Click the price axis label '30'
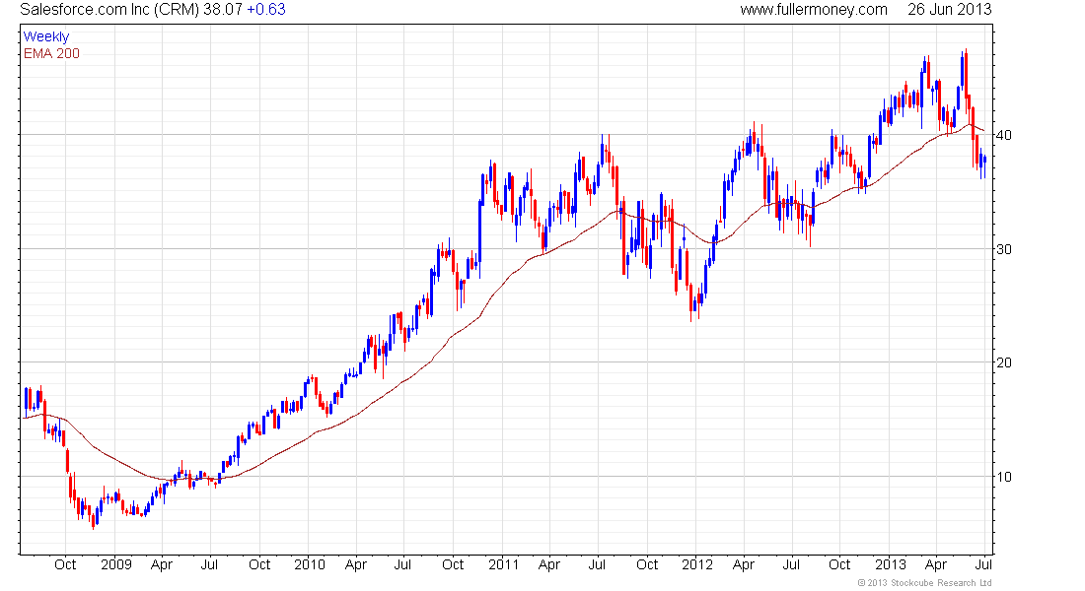This screenshot has height=591, width=1085. [x=1003, y=249]
